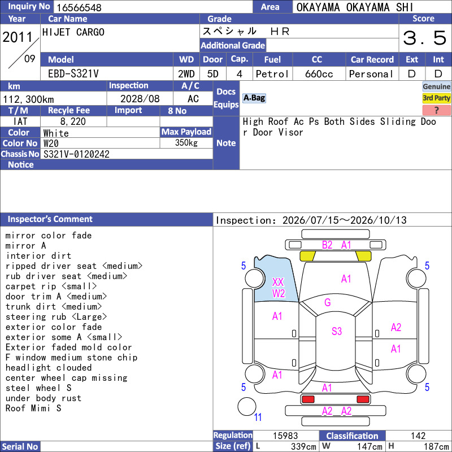
Task: Click the right red taillight on diagram
Action: tap(363, 399)
